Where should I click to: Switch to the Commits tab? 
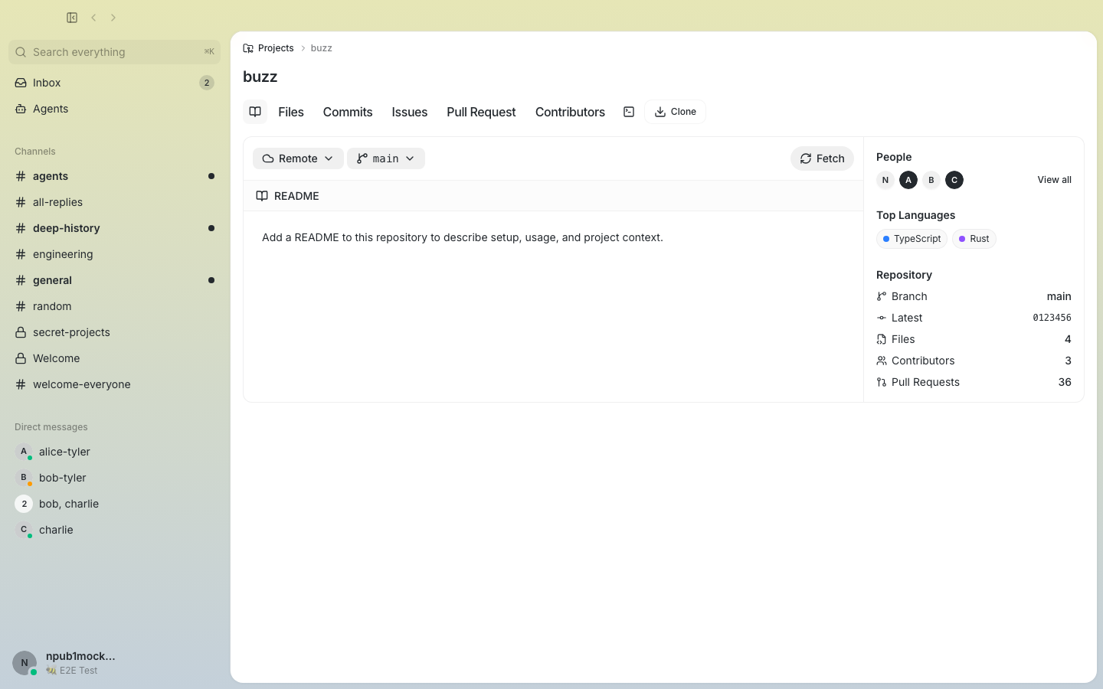[x=348, y=112]
